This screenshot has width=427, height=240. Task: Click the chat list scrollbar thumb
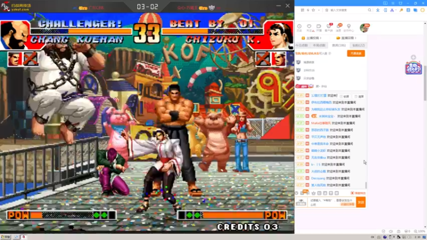tap(366, 185)
